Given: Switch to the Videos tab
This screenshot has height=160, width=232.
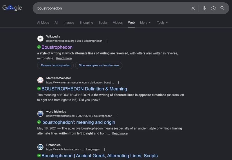Looking at the screenshot, I should coord(118,23).
